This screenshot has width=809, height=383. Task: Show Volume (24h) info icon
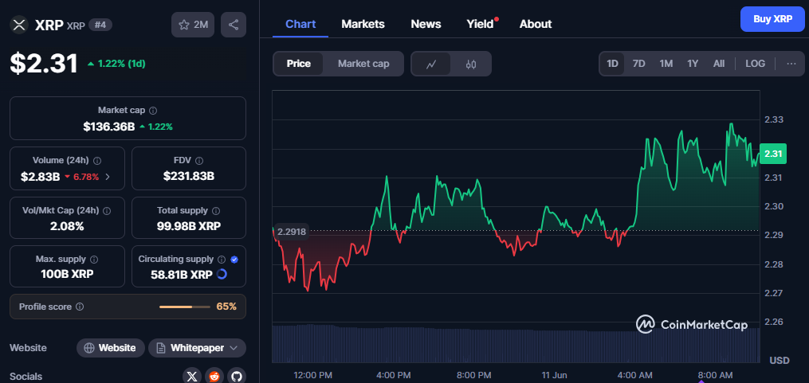pos(97,160)
